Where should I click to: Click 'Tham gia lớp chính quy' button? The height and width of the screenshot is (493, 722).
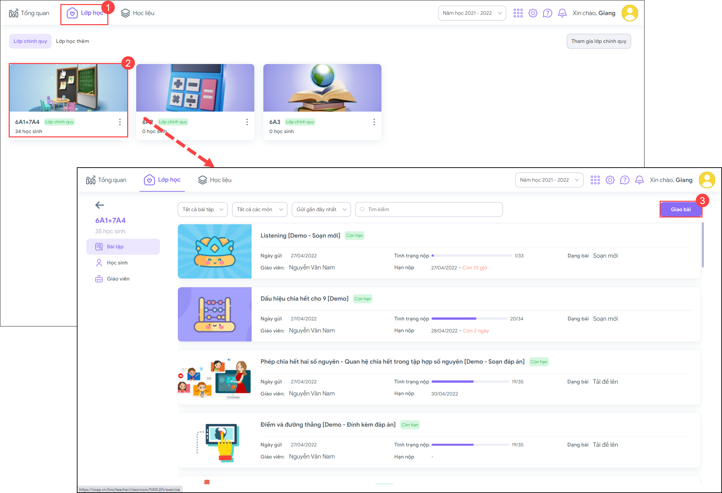[x=599, y=41]
